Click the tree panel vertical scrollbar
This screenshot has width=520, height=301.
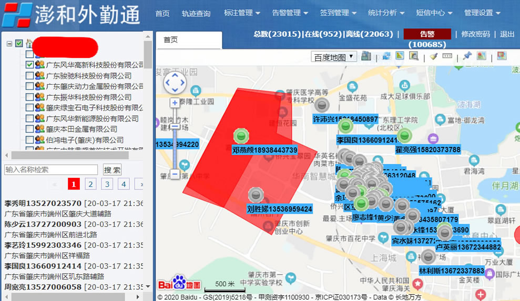point(148,55)
